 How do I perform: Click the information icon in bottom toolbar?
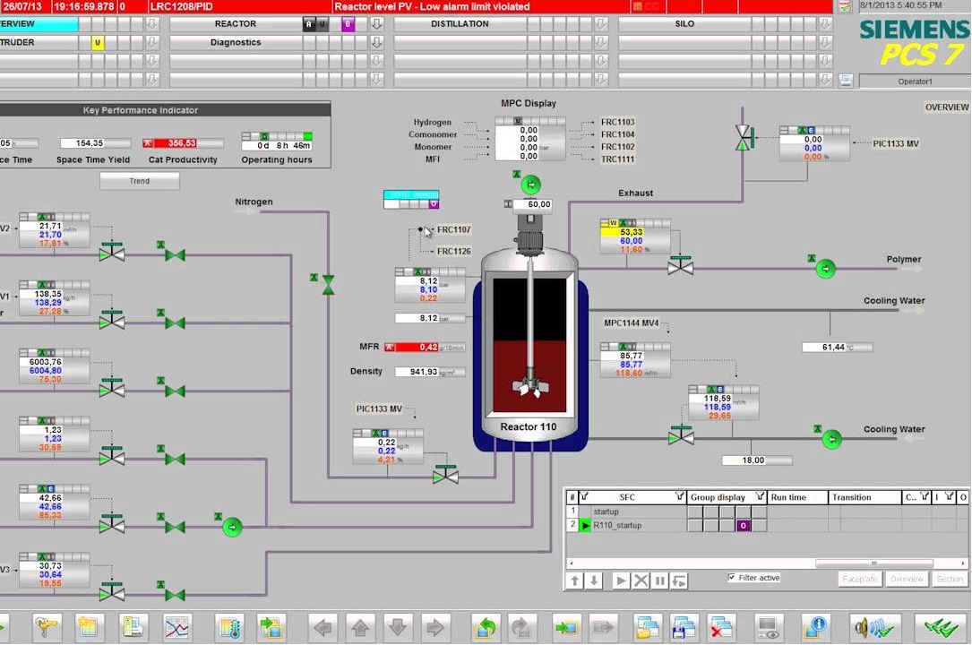813,627
